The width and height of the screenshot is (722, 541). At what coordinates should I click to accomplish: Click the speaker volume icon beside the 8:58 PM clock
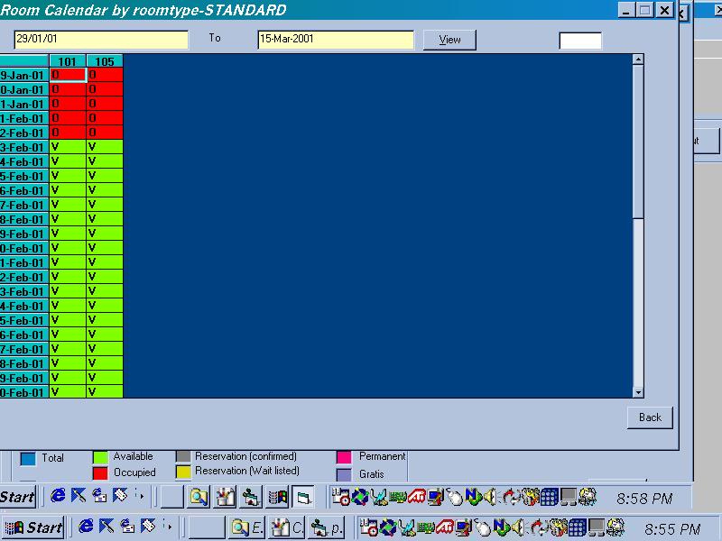[x=490, y=497]
